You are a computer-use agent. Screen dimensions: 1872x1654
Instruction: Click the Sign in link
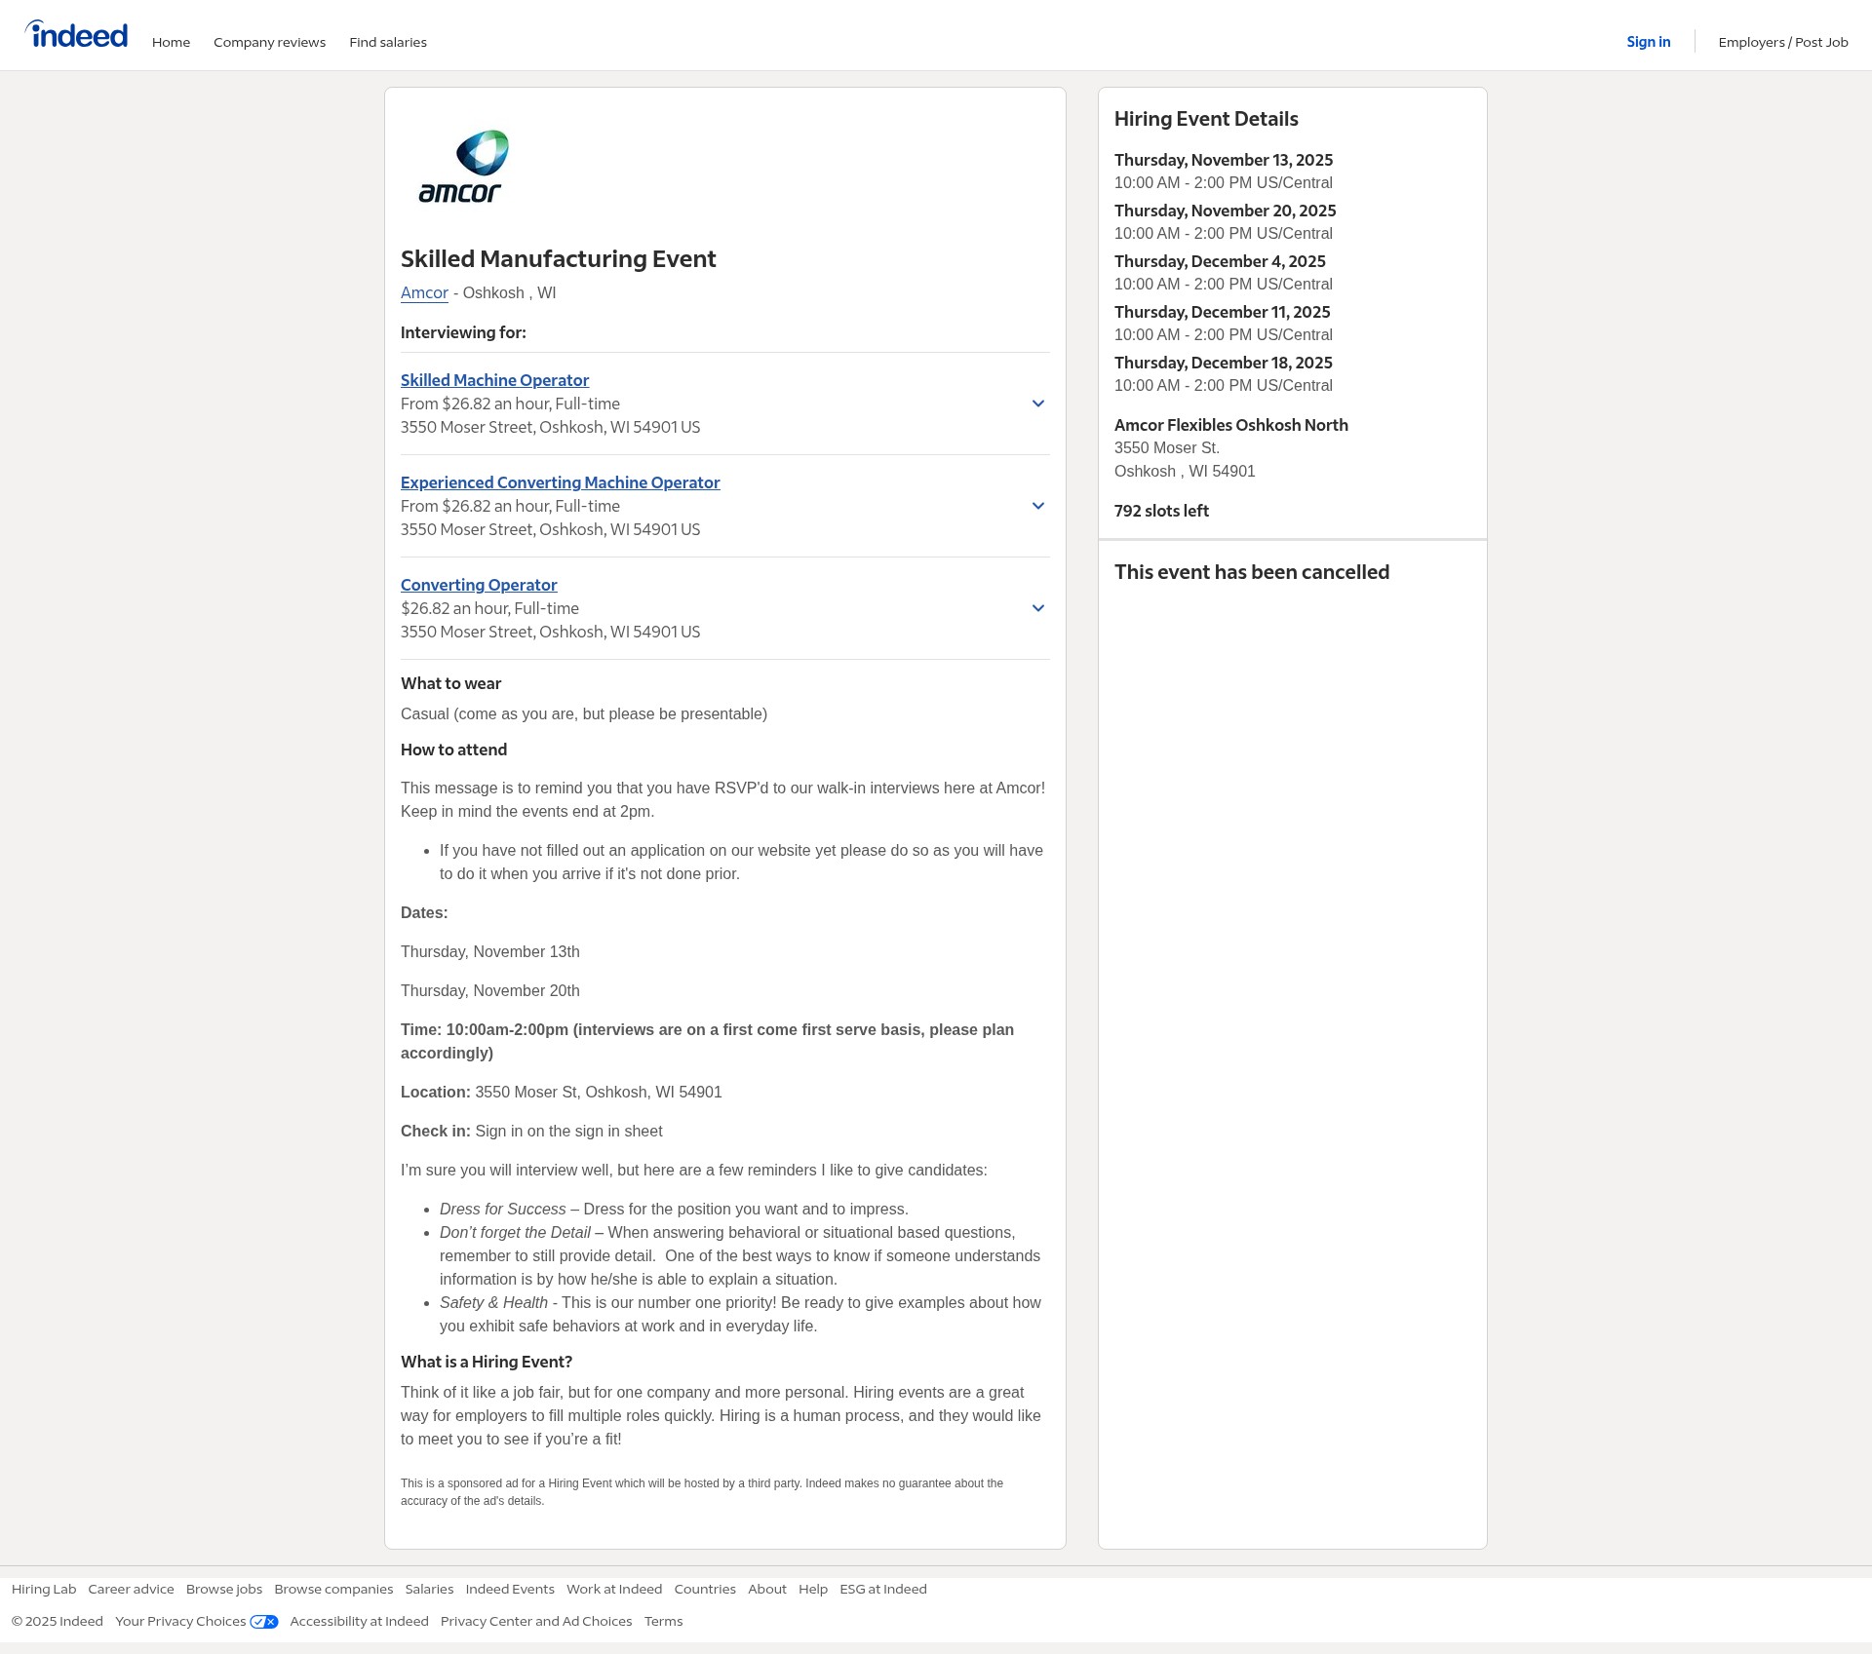1648,42
